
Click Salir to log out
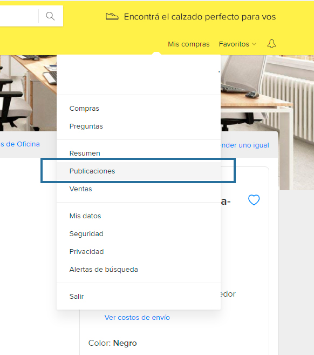pyautogui.click(x=139, y=296)
